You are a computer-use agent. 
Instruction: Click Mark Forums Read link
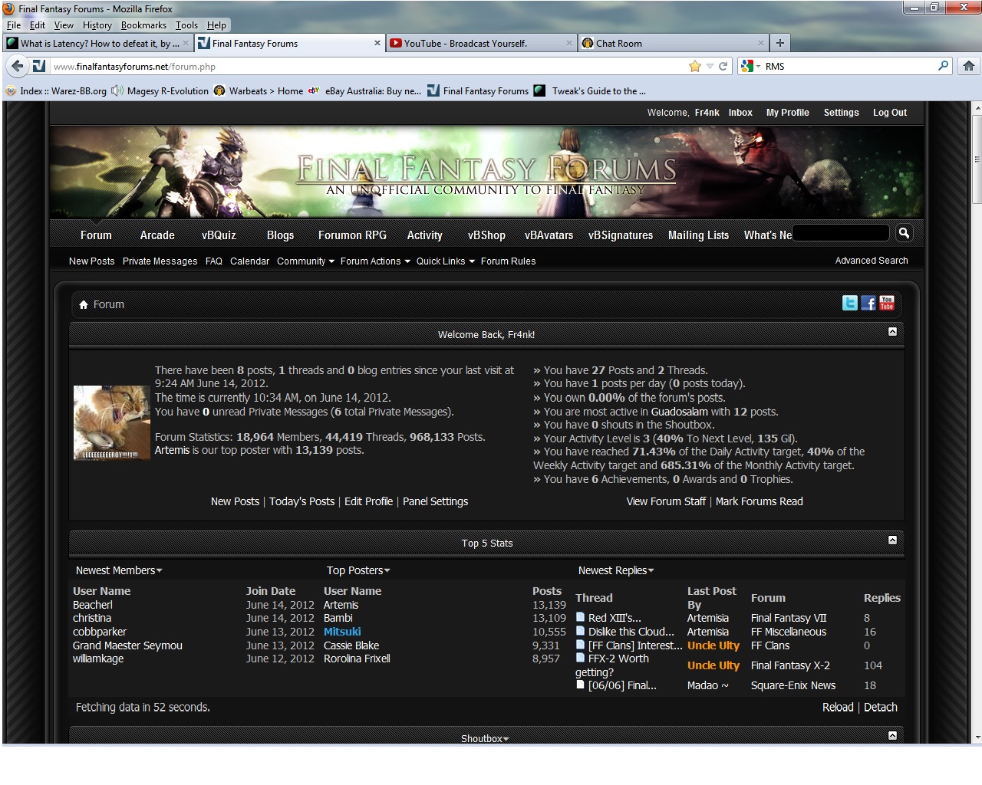[760, 501]
